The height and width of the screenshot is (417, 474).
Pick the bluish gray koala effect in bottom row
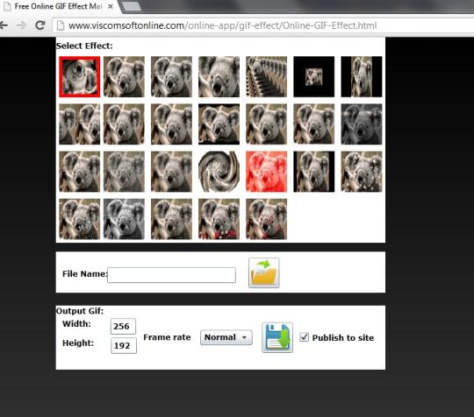click(x=124, y=219)
